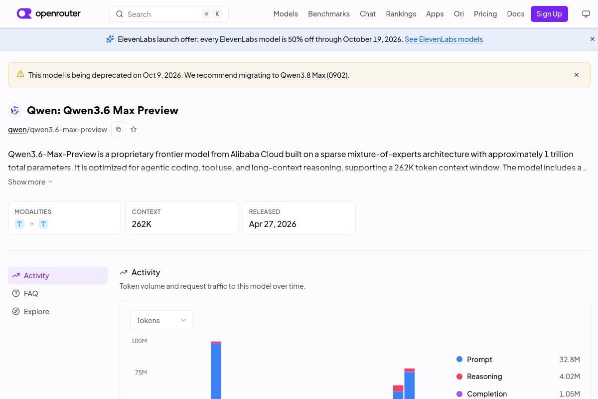Go to Chat in the navigation
This screenshot has height=399, width=598.
point(368,14)
